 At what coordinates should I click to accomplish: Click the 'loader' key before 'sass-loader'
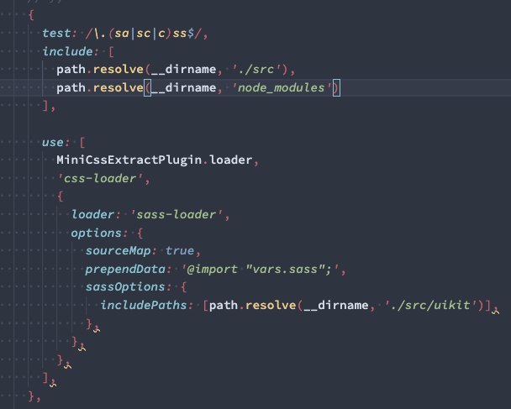coord(93,215)
